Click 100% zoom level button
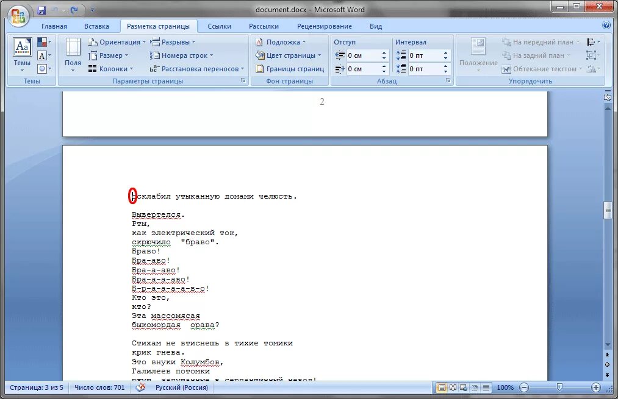The image size is (618, 399). pos(505,387)
